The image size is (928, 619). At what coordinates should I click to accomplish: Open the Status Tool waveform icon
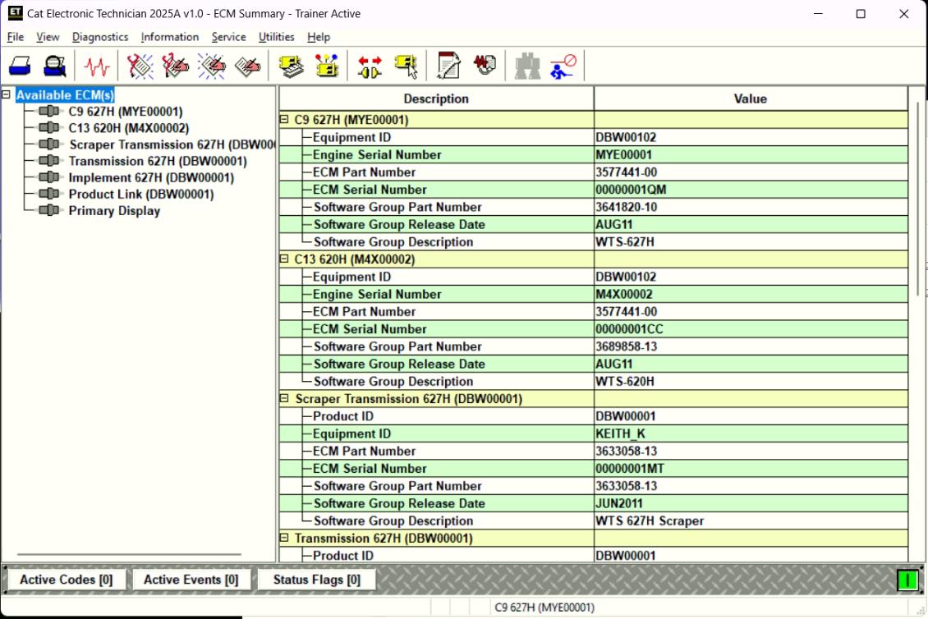point(96,66)
